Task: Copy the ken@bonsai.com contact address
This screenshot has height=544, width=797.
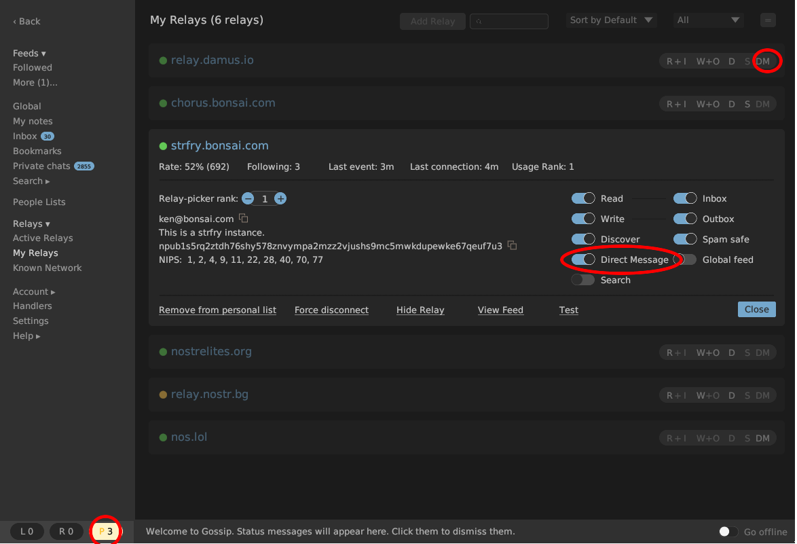Action: [x=244, y=218]
